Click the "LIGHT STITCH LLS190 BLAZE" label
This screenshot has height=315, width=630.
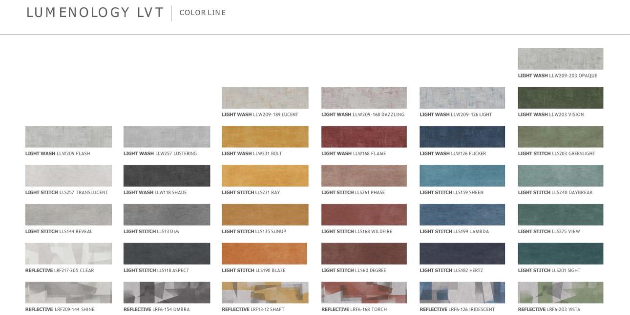(254, 271)
